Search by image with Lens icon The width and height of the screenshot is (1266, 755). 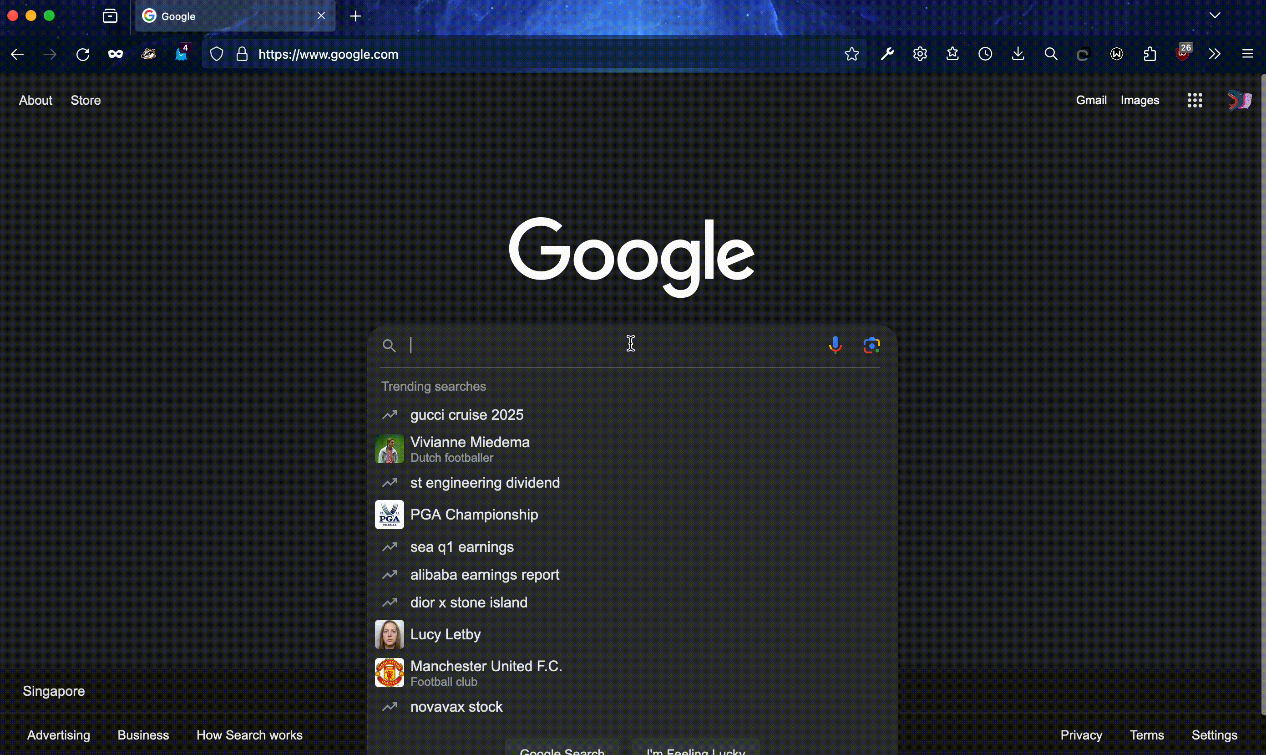pos(872,346)
